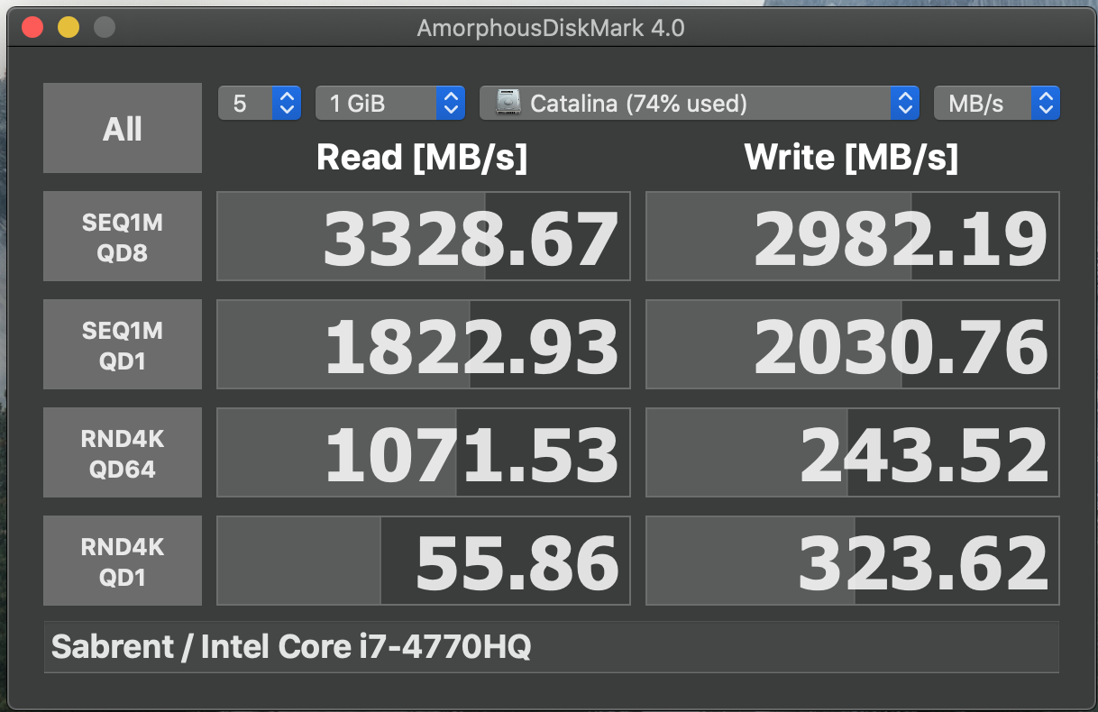
Task: Expand the Catalina disk selection dropdown
Action: click(x=699, y=104)
